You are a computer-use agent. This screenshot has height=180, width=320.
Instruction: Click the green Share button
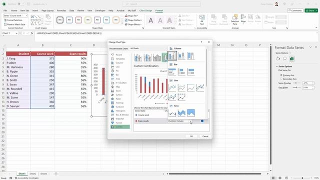[311, 10]
